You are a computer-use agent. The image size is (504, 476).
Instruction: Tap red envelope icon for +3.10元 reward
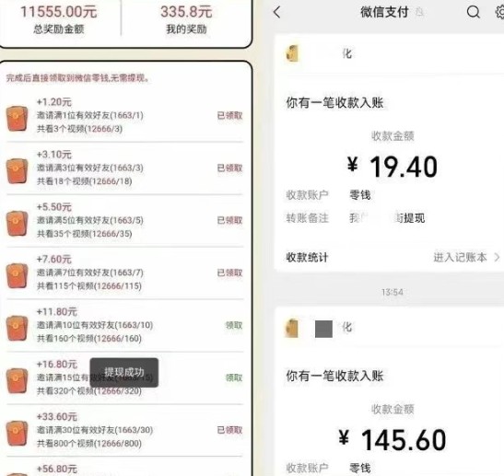coord(17,171)
